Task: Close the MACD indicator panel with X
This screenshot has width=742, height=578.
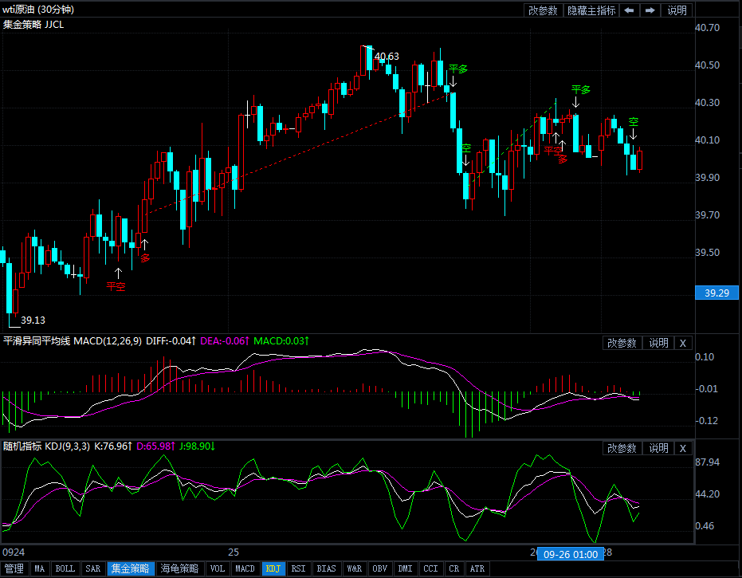Action: pos(683,343)
